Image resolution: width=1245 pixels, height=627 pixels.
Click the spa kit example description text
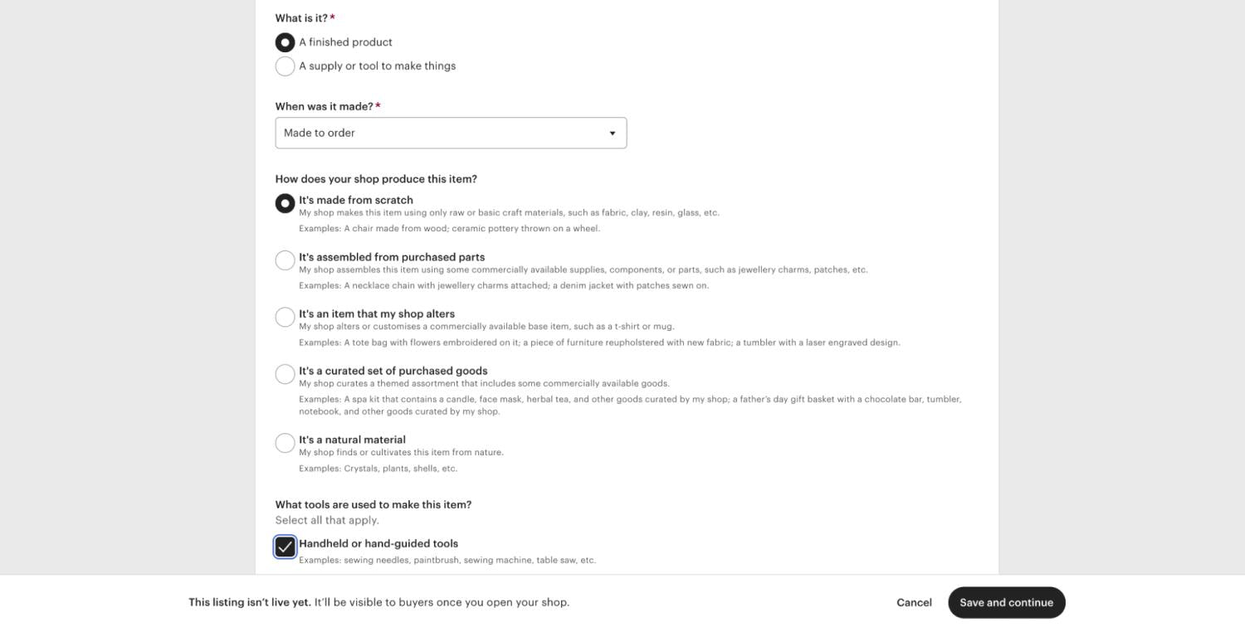coord(630,400)
